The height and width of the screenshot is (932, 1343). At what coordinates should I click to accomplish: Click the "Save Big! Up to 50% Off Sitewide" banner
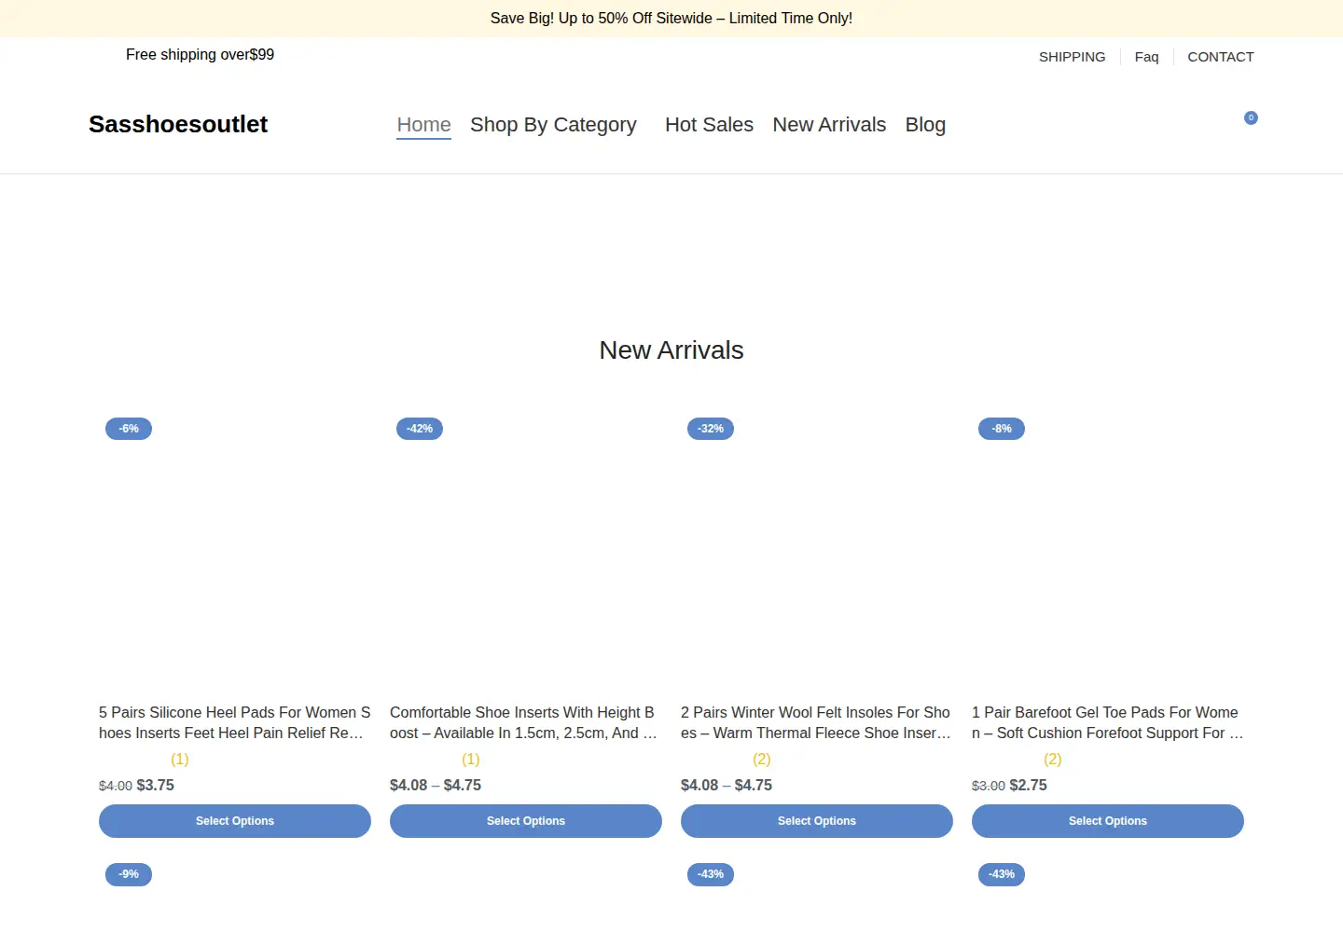671,19
